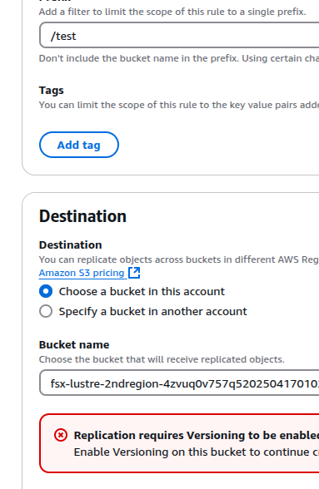Open the Amazon S3 pricing link
Screen dimensions: 319x489
(x=82, y=273)
